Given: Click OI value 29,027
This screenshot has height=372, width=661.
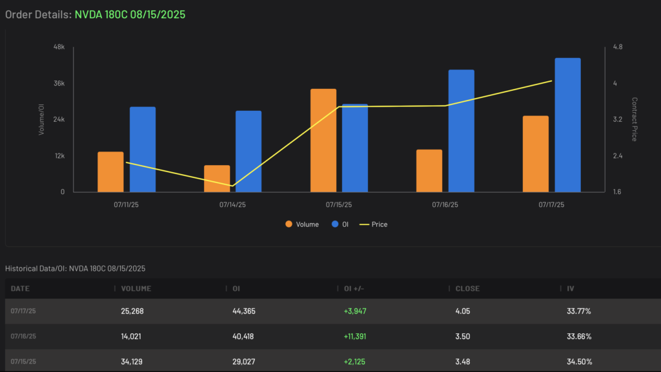Looking at the screenshot, I should (x=243, y=362).
